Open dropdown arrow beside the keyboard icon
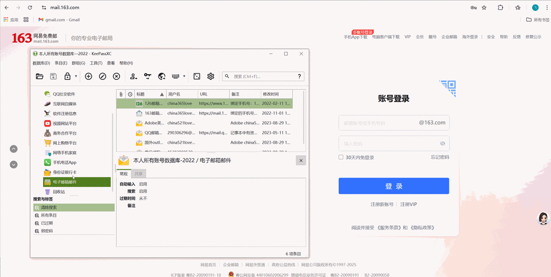551x277 pixels. [184, 76]
